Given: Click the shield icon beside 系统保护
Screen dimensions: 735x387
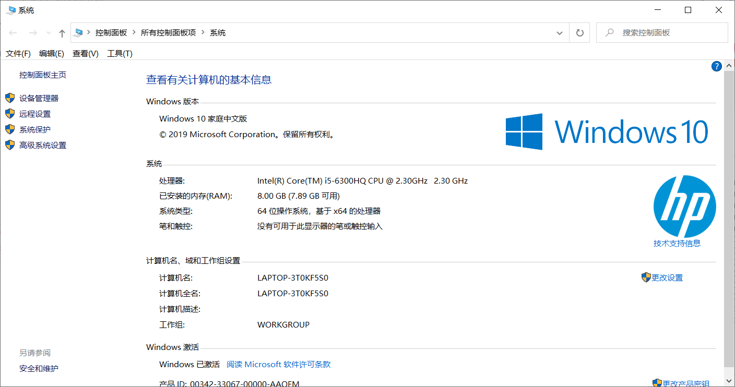Looking at the screenshot, I should point(10,129).
